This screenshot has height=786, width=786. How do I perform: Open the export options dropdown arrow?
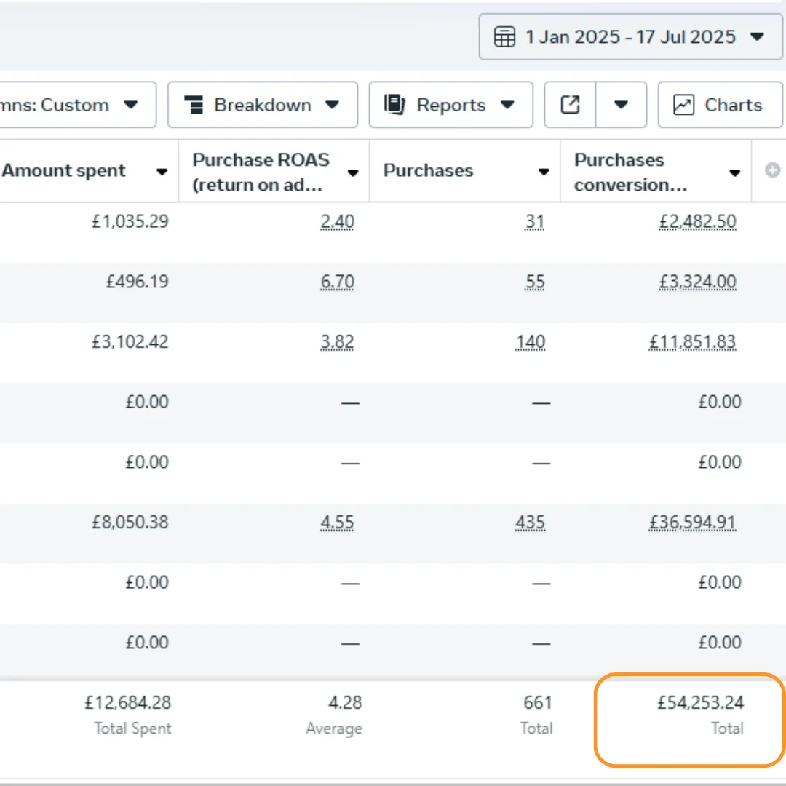[x=621, y=105]
